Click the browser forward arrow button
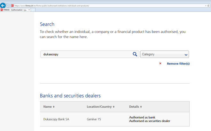The width and height of the screenshot is (211, 131). coord(8,6)
